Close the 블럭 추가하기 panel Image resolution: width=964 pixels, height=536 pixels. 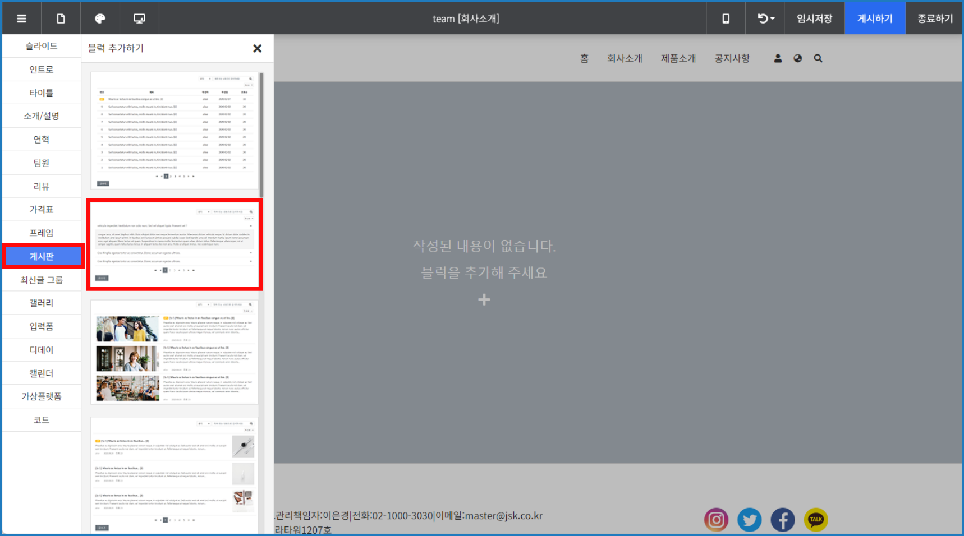point(258,48)
